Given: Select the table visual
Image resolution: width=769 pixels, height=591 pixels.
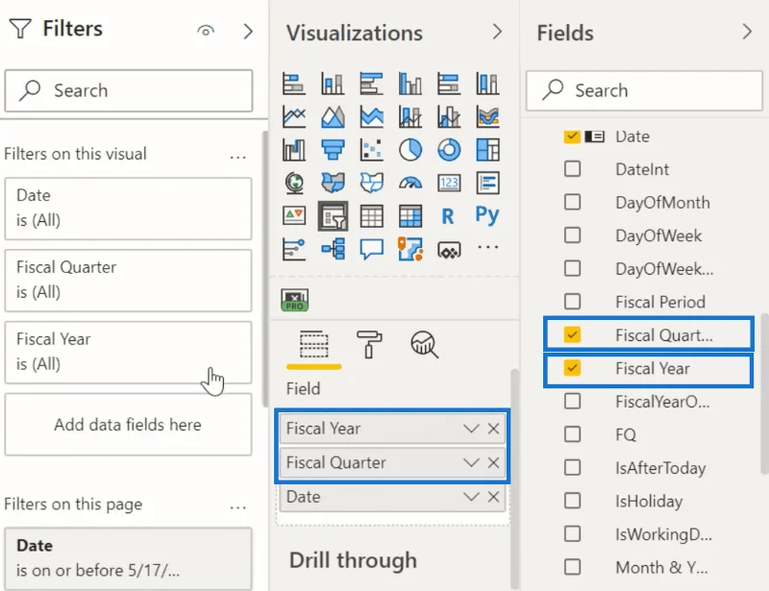Looking at the screenshot, I should [x=371, y=216].
